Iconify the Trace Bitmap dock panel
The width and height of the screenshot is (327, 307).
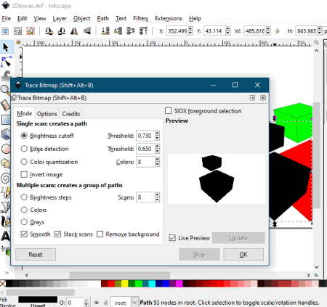[252, 98]
